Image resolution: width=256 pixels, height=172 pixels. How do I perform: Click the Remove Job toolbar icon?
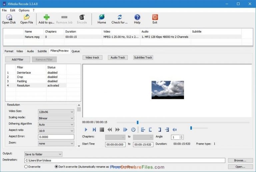[64, 17]
